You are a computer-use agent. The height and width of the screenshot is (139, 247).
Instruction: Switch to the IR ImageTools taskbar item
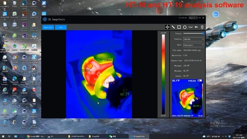(139, 136)
